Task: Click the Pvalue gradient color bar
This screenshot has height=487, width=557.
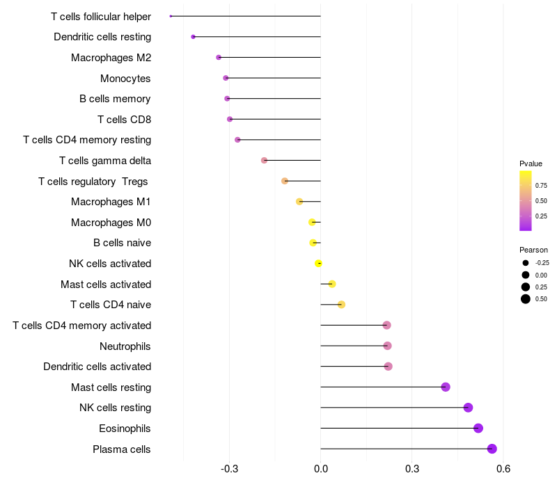Action: (x=526, y=200)
